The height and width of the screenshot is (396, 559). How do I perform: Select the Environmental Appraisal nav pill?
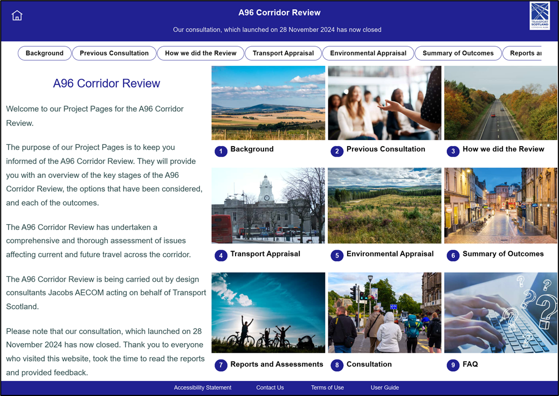click(368, 53)
